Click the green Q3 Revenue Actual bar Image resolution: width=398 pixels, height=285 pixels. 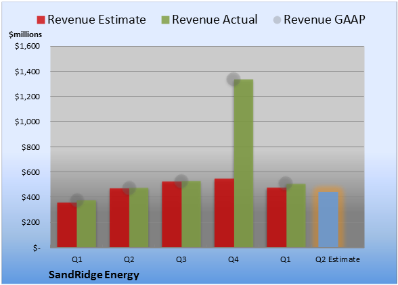click(x=191, y=214)
